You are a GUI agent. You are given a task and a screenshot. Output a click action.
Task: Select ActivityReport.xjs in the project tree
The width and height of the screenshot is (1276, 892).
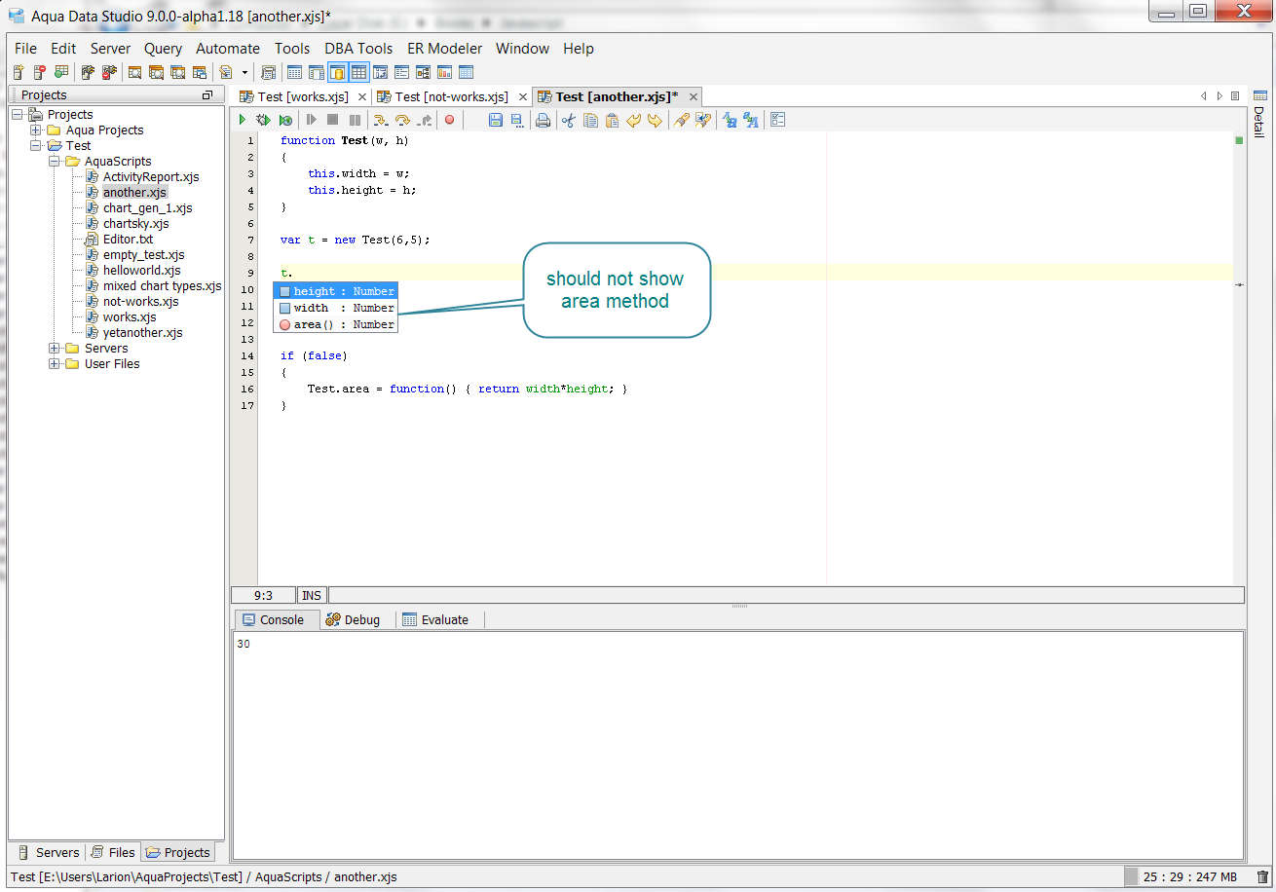pyautogui.click(x=151, y=177)
